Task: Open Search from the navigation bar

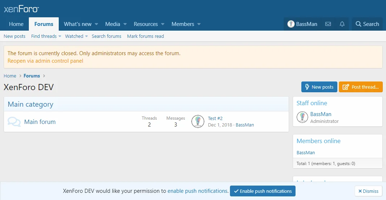Action: coord(367,24)
